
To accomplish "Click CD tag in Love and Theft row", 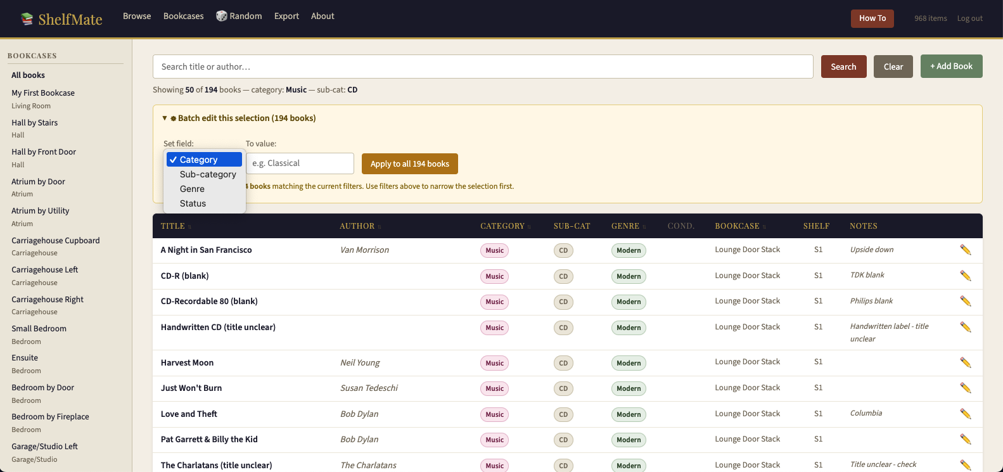I will pyautogui.click(x=563, y=414).
